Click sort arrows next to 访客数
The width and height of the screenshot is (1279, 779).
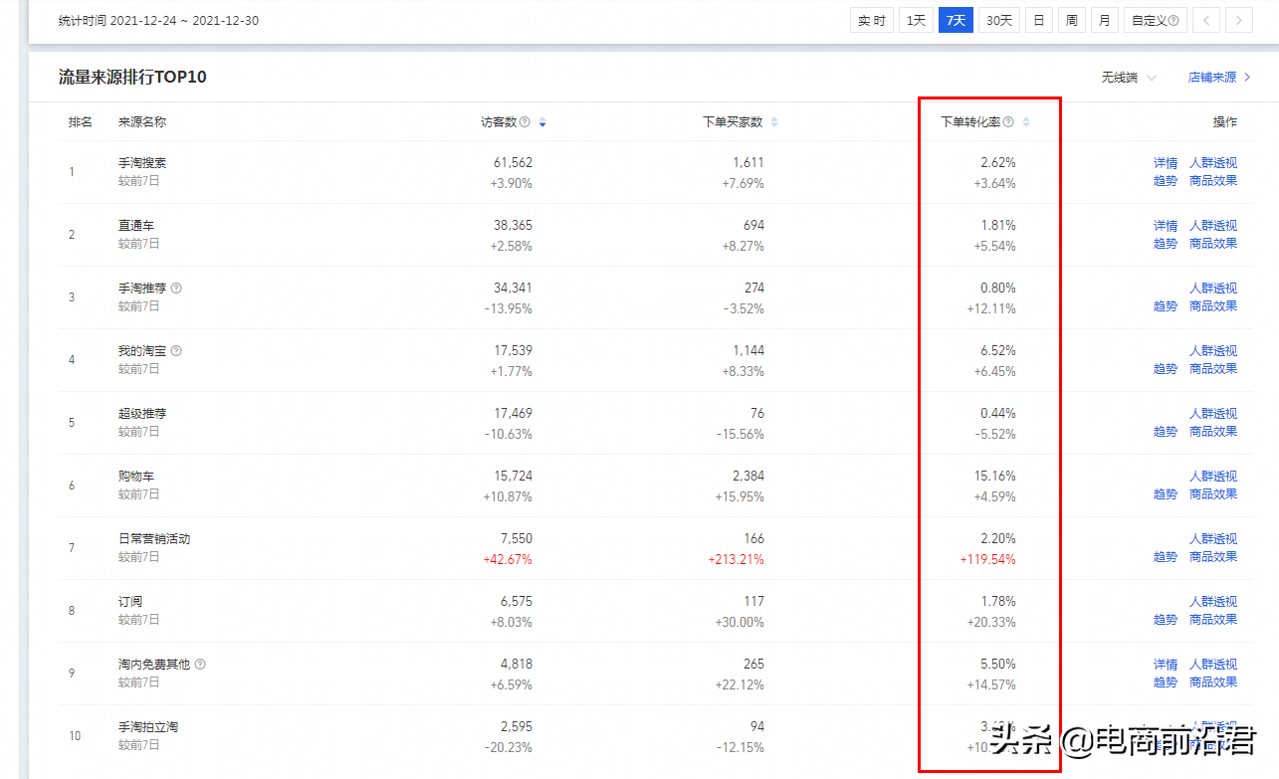click(542, 122)
